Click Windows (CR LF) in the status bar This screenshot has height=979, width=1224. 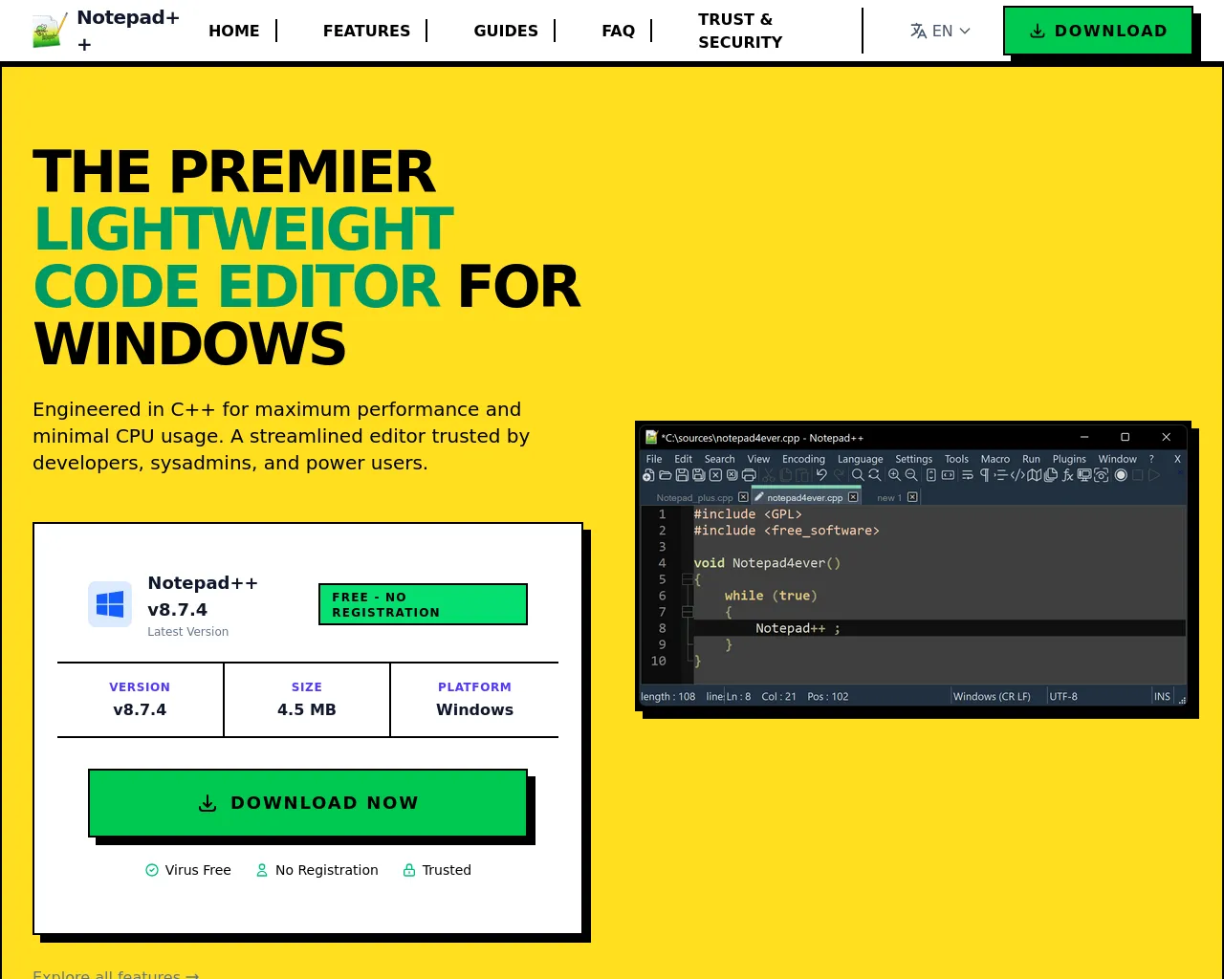pos(992,696)
